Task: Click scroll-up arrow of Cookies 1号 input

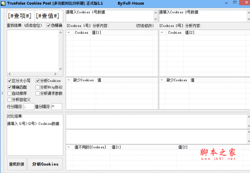Action: pyautogui.click(x=156, y=12)
